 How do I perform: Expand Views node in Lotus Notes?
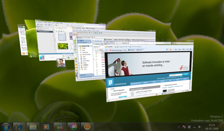click(x=80, y=63)
